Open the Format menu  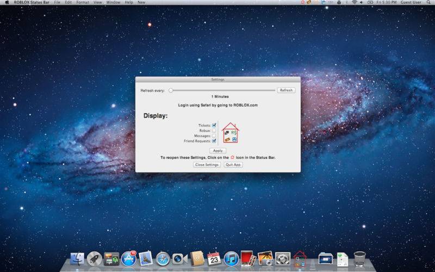click(x=83, y=2)
